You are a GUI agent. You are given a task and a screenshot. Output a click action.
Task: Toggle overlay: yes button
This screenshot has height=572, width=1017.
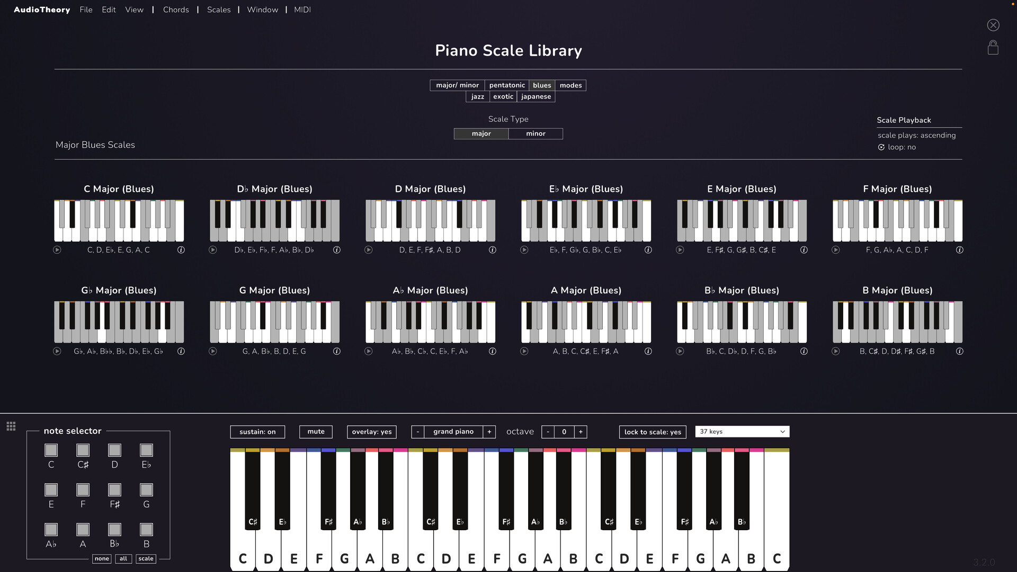372,432
